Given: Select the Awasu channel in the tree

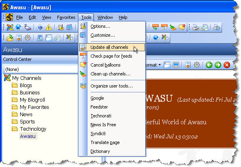Looking at the screenshot, I should 28,136.
